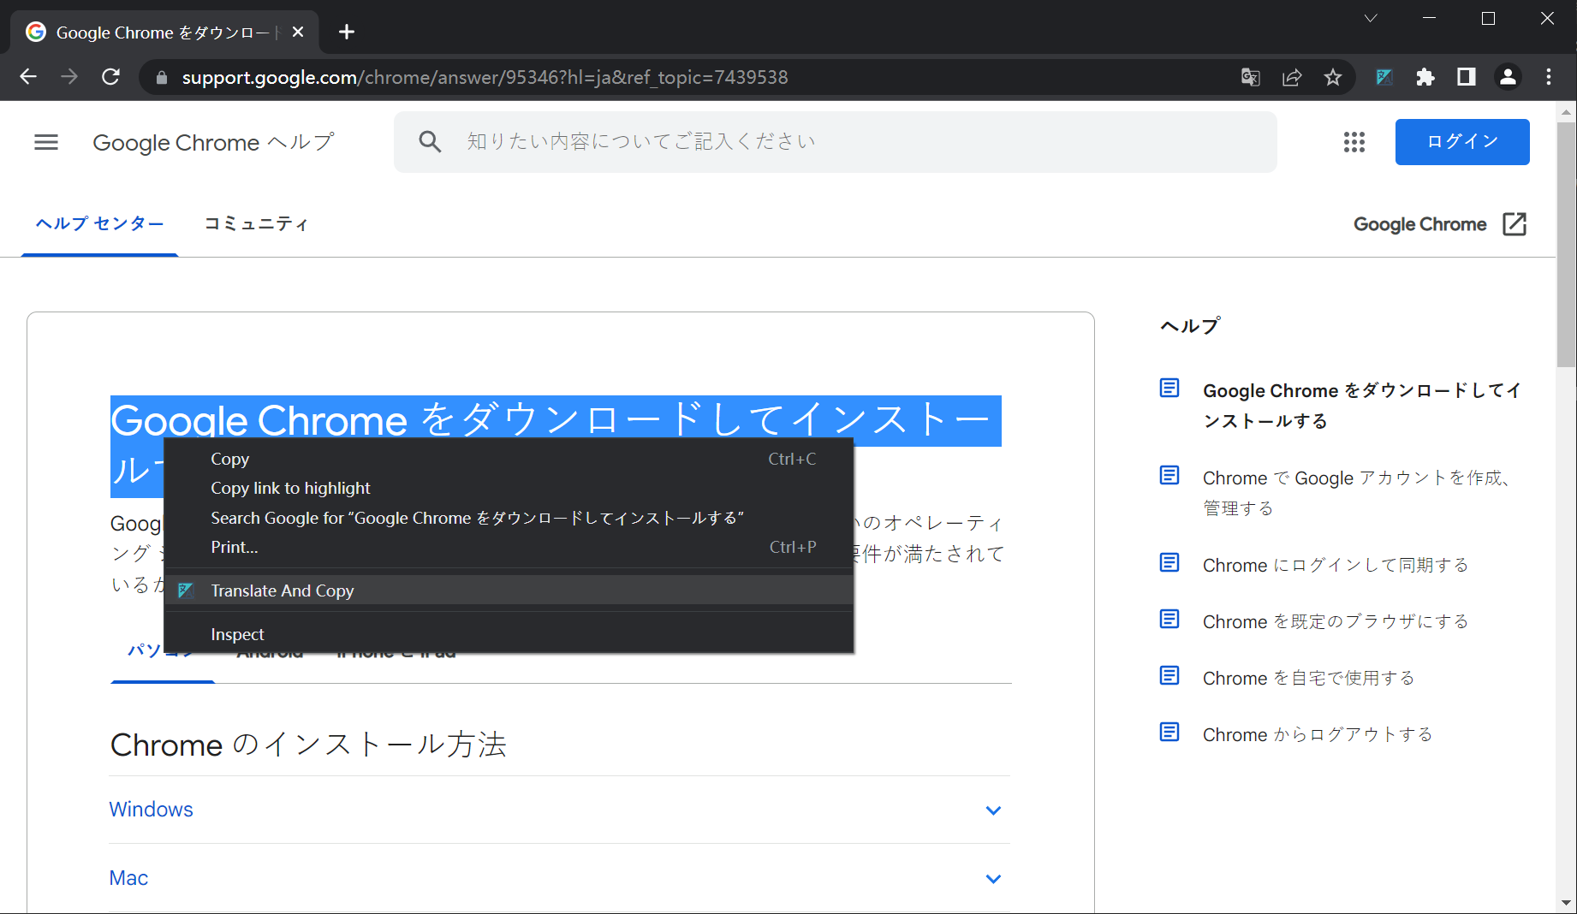
Task: Click the forward navigation arrow
Action: tap(69, 77)
